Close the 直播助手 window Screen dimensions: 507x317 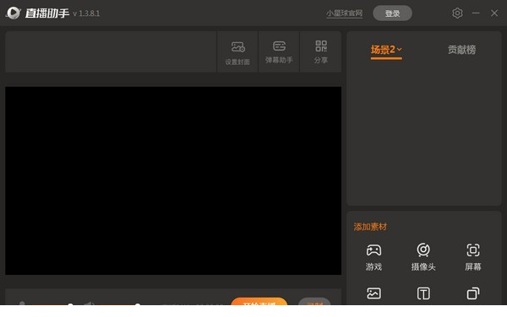(x=494, y=13)
